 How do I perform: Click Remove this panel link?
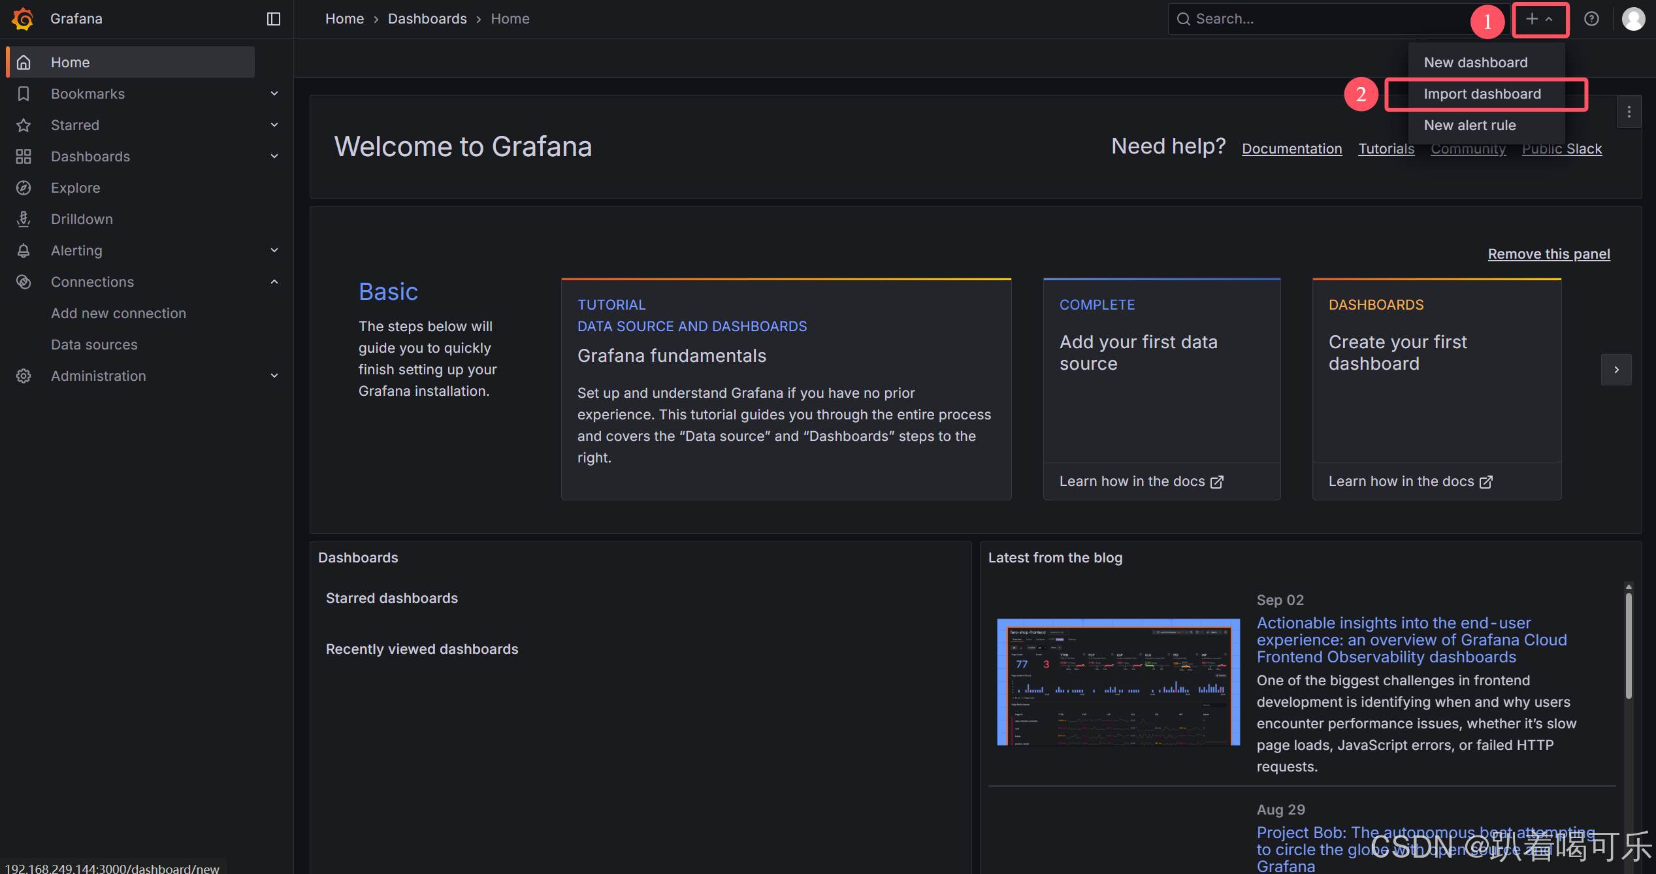click(1549, 254)
